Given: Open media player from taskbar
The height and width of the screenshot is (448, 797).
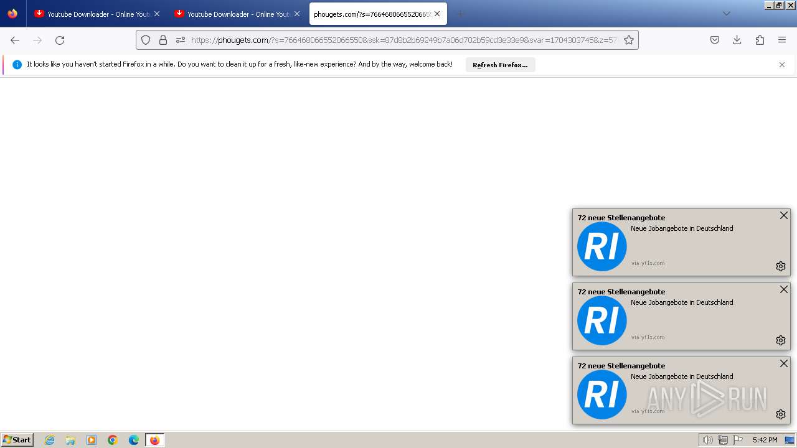Looking at the screenshot, I should point(92,440).
